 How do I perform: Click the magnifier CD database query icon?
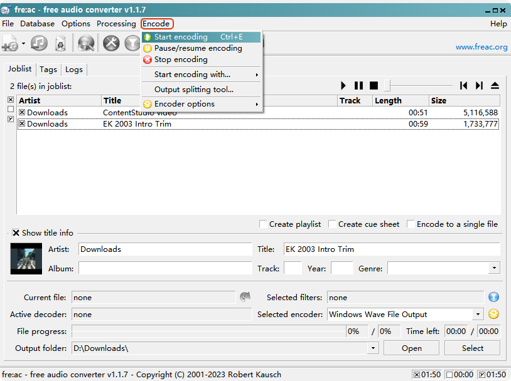tap(86, 43)
